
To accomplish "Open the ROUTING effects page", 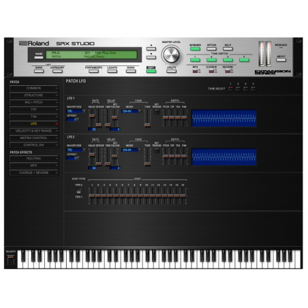I will [34, 158].
